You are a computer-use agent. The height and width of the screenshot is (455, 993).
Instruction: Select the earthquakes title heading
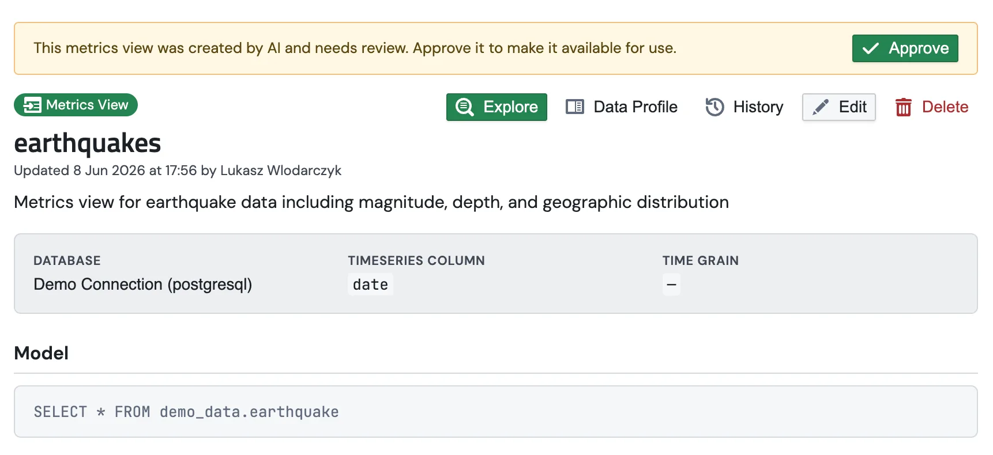(x=87, y=143)
